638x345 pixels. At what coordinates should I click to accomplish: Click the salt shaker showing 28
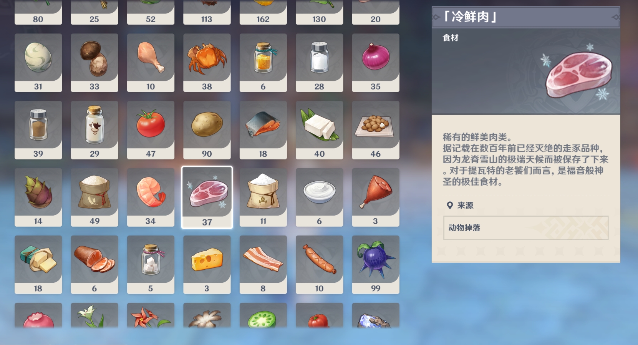coord(319,63)
